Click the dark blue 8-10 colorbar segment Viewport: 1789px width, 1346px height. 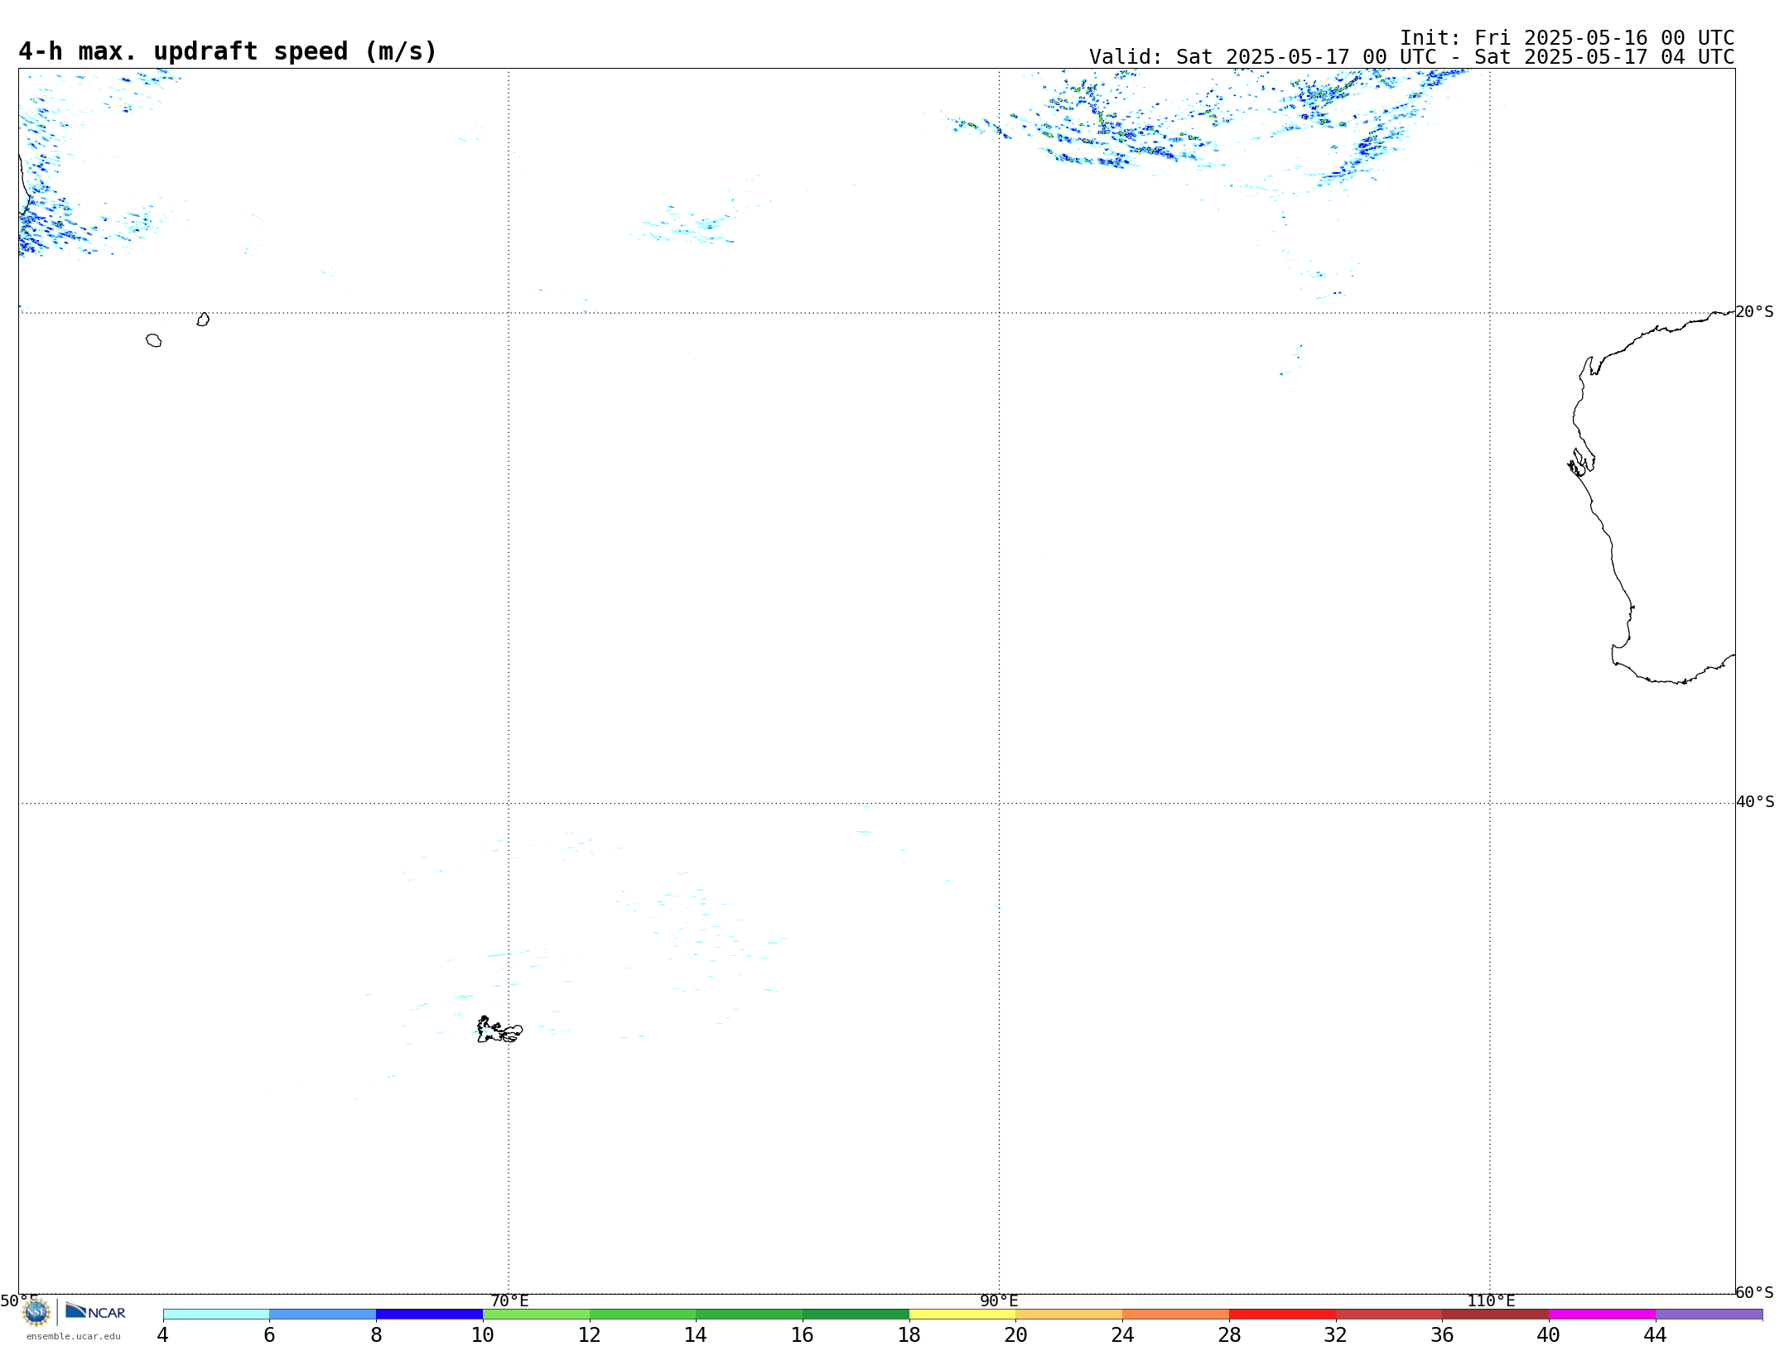coord(429,1315)
